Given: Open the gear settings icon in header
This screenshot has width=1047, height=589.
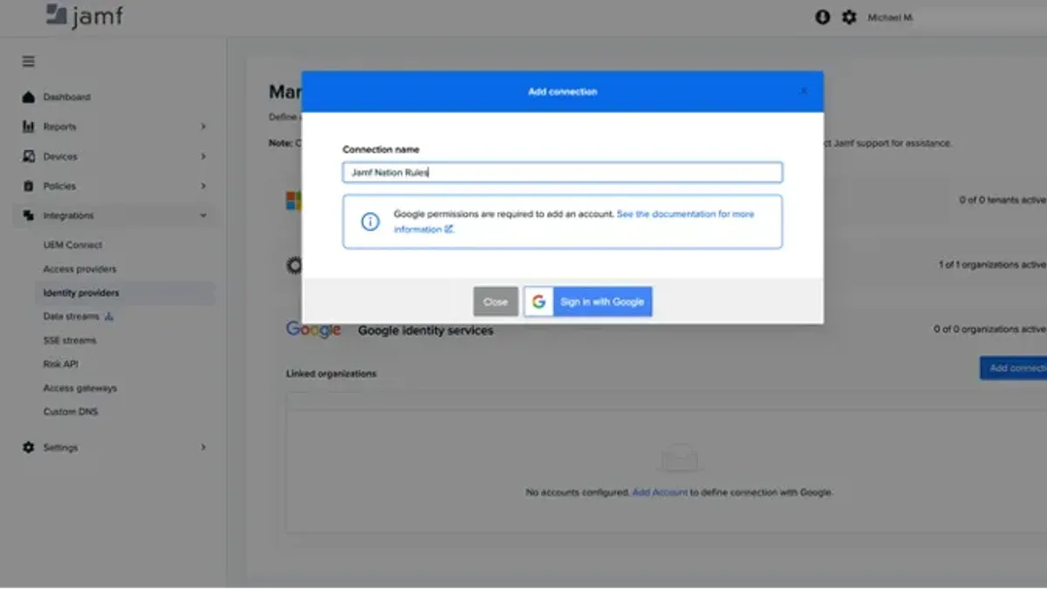Looking at the screenshot, I should click(x=849, y=17).
